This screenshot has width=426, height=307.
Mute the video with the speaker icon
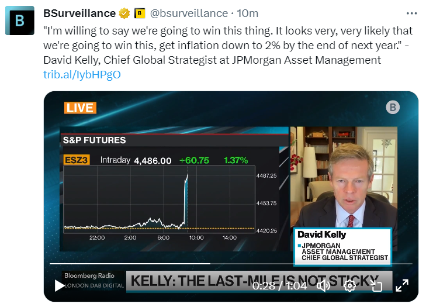click(x=323, y=285)
